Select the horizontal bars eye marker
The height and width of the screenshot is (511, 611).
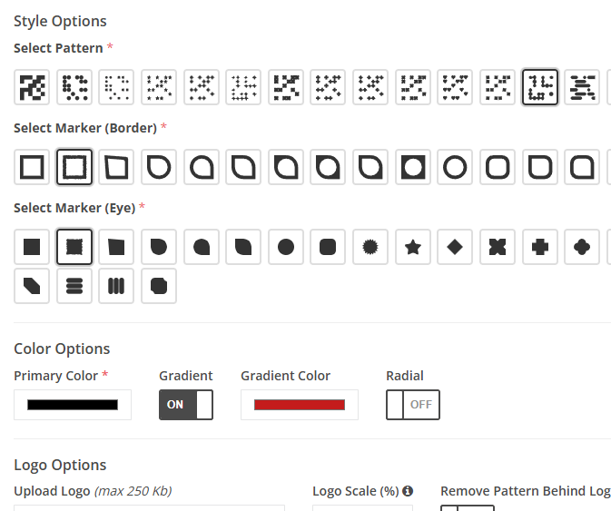pyautogui.click(x=74, y=286)
